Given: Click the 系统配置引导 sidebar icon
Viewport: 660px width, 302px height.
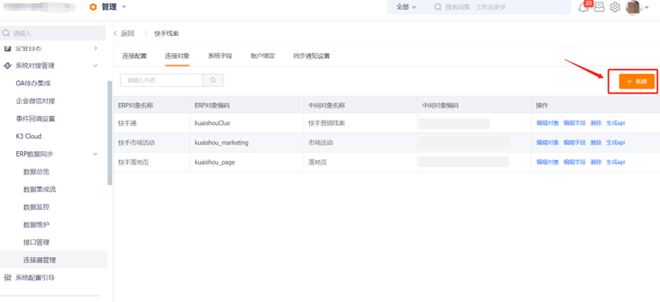Looking at the screenshot, I should tap(8, 278).
